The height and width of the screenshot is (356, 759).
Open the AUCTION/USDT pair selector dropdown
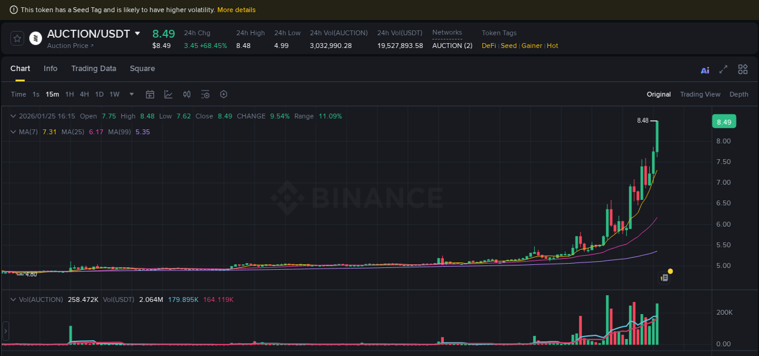click(138, 34)
